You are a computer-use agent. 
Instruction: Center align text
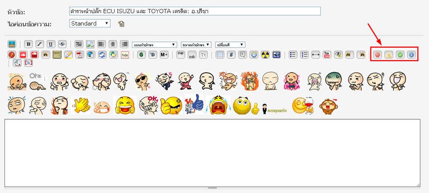(x=113, y=44)
